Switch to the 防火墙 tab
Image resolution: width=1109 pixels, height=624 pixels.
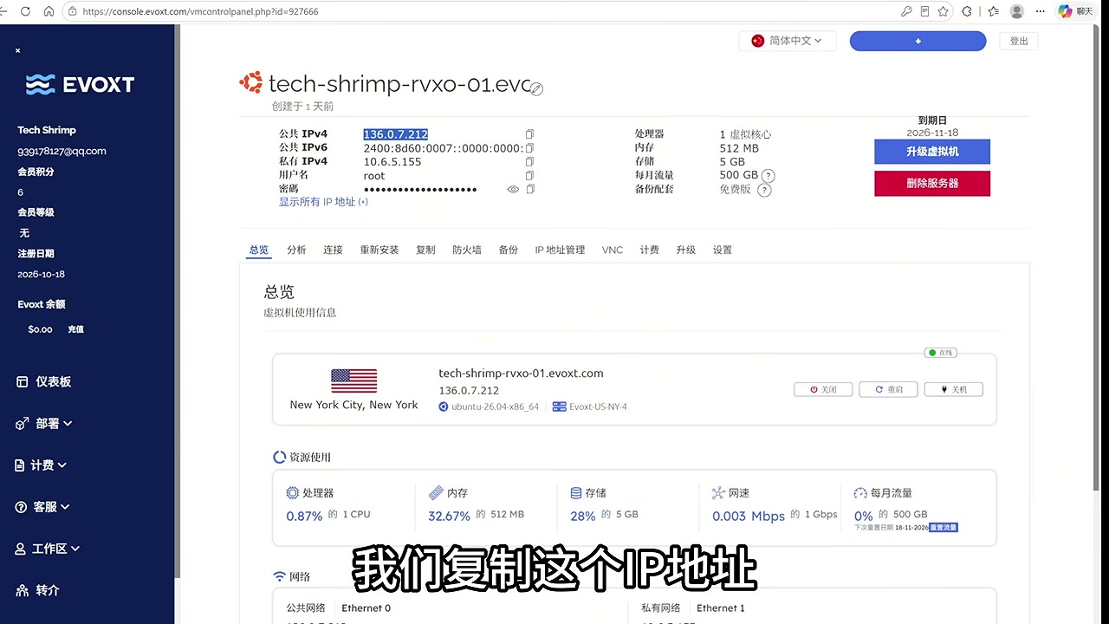click(467, 250)
